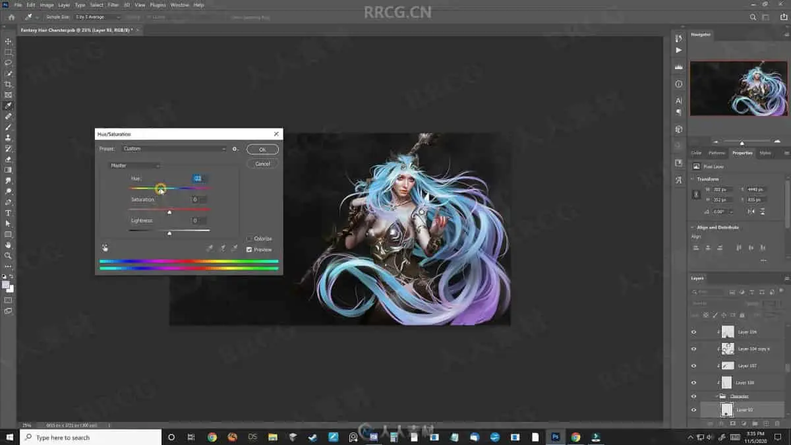Select the Gradient tool

click(x=8, y=170)
